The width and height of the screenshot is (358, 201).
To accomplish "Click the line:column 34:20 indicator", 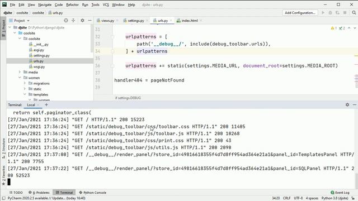I will [276, 198].
